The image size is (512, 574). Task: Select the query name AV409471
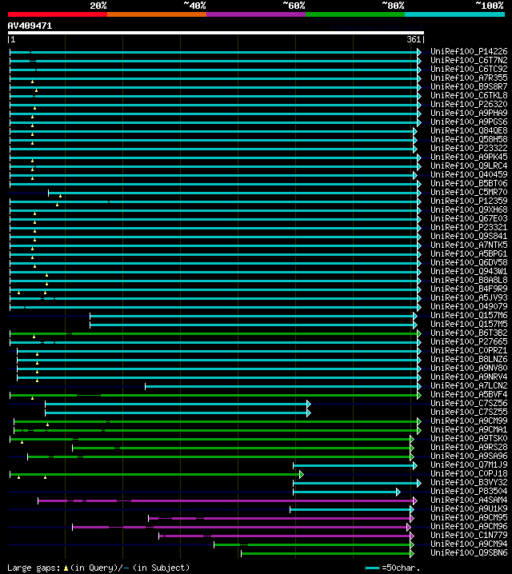[30, 26]
